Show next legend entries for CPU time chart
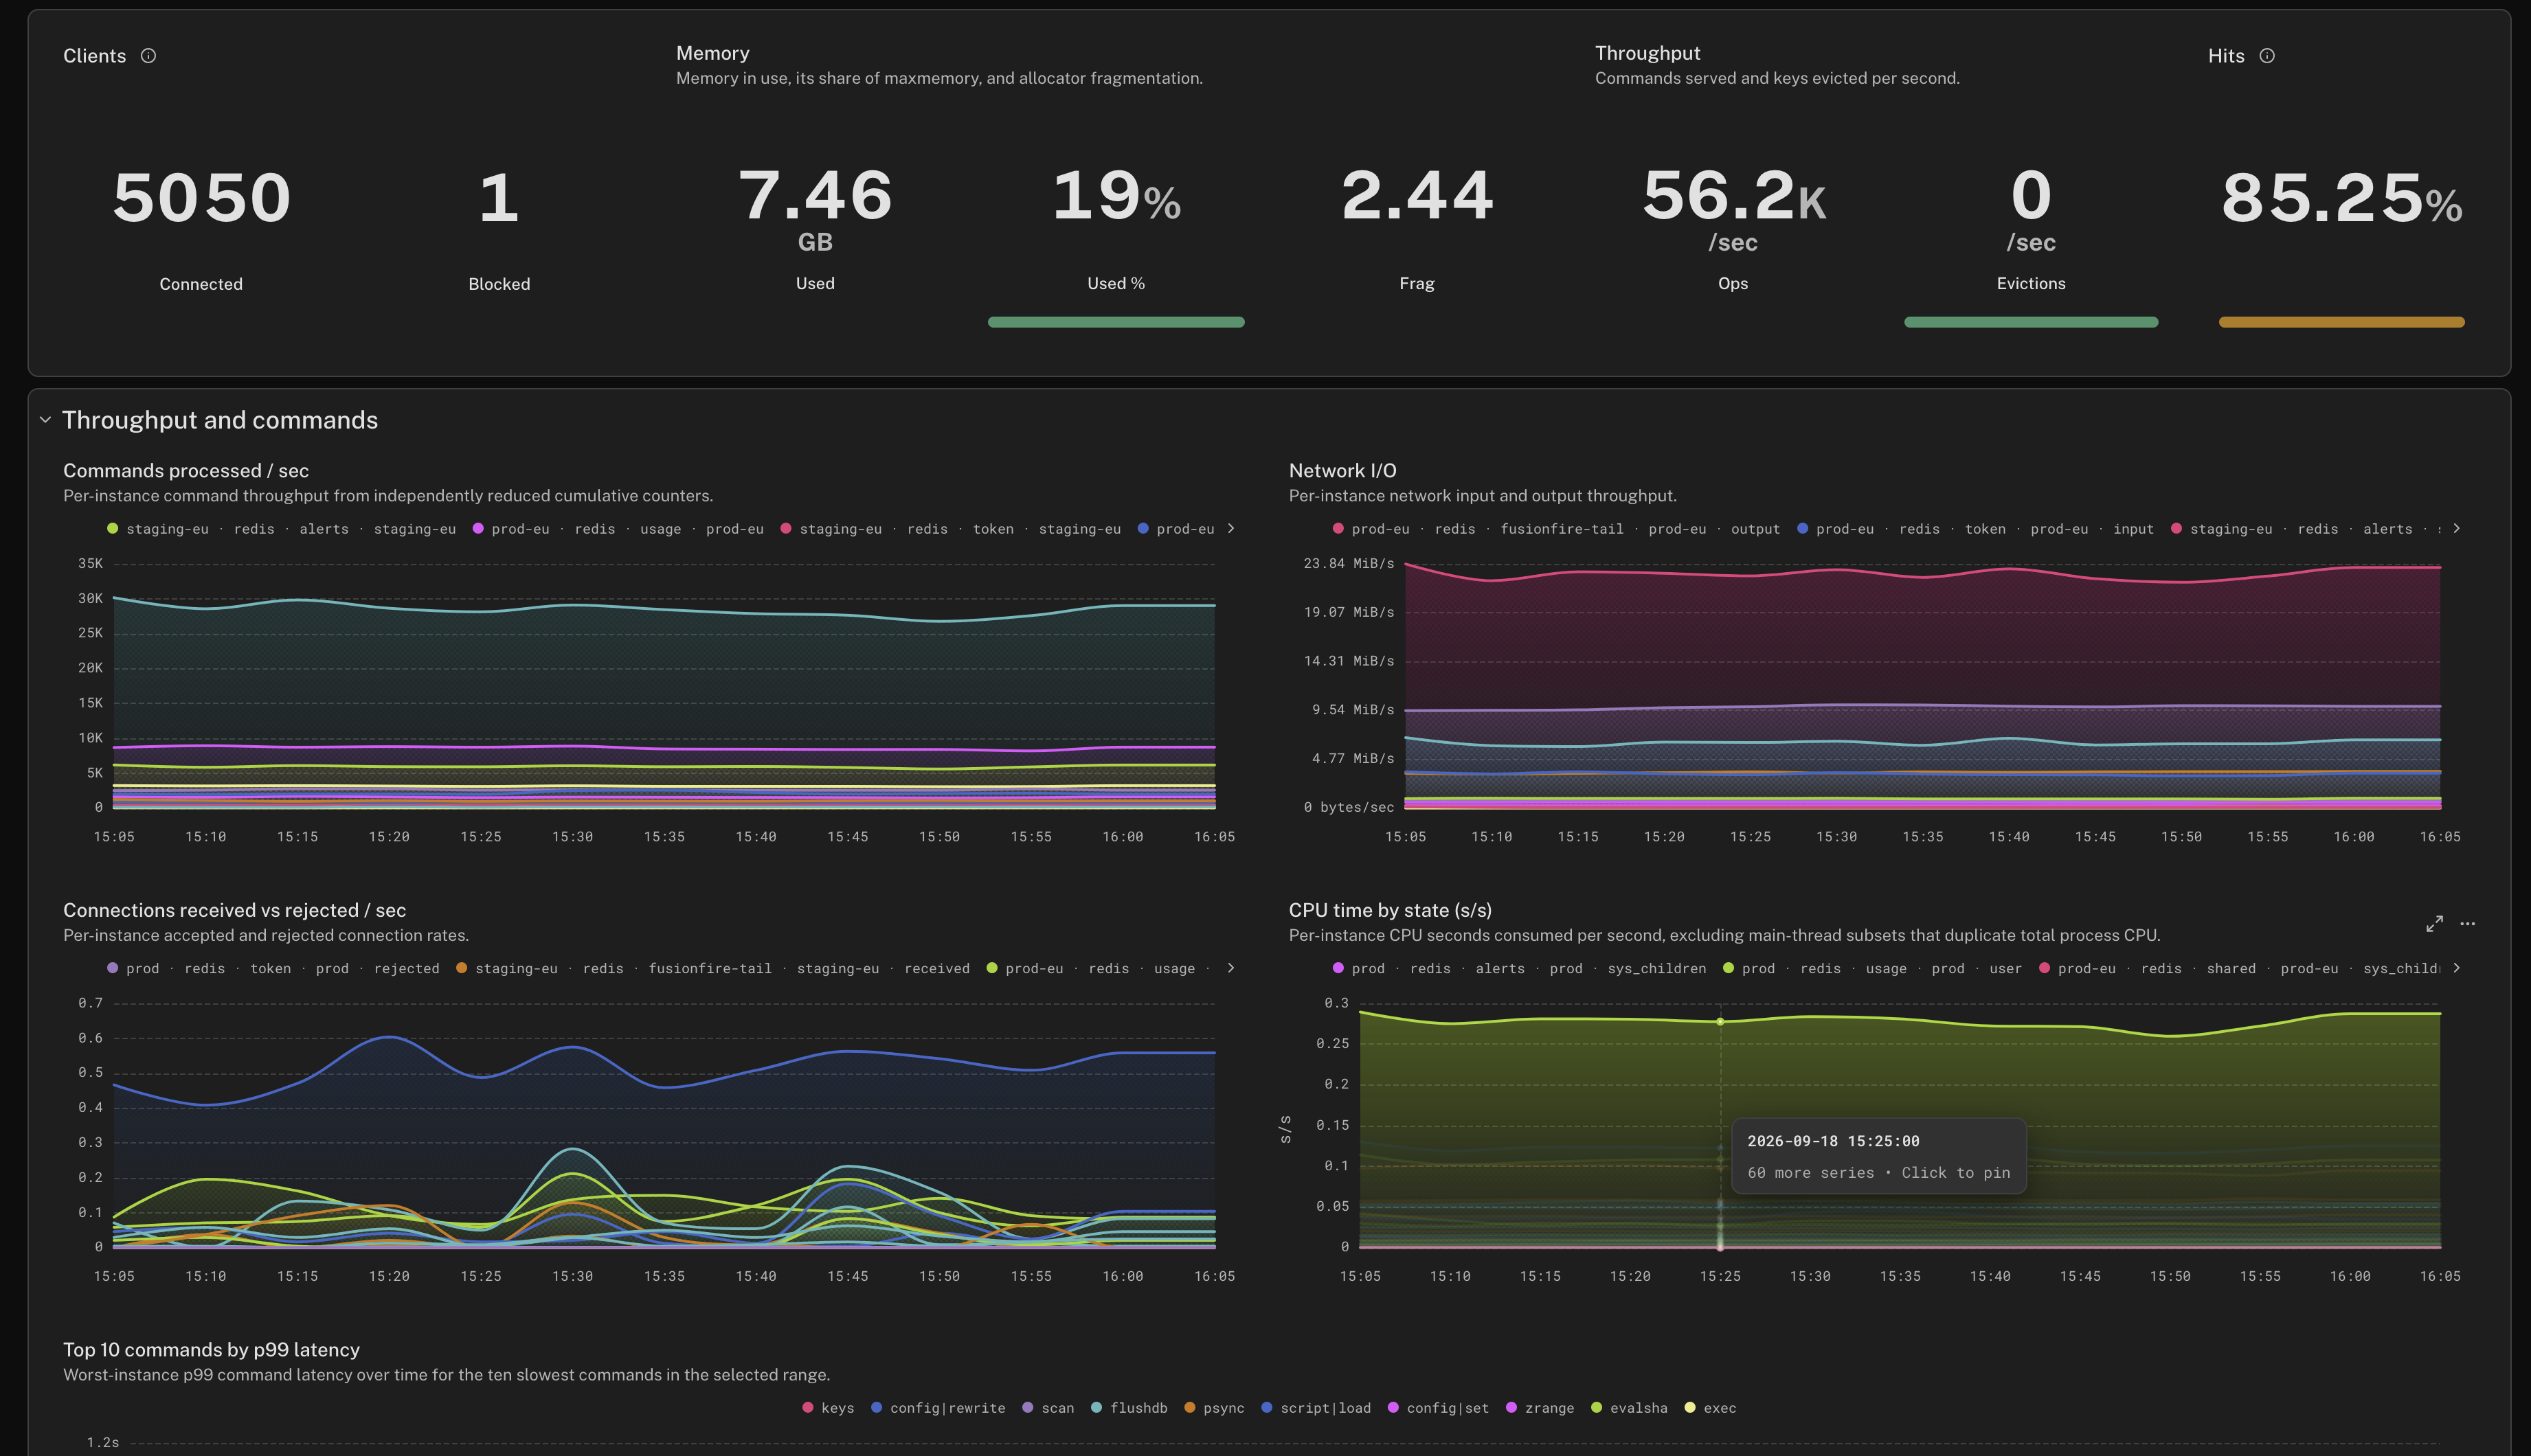The width and height of the screenshot is (2531, 1456). [x=2456, y=968]
